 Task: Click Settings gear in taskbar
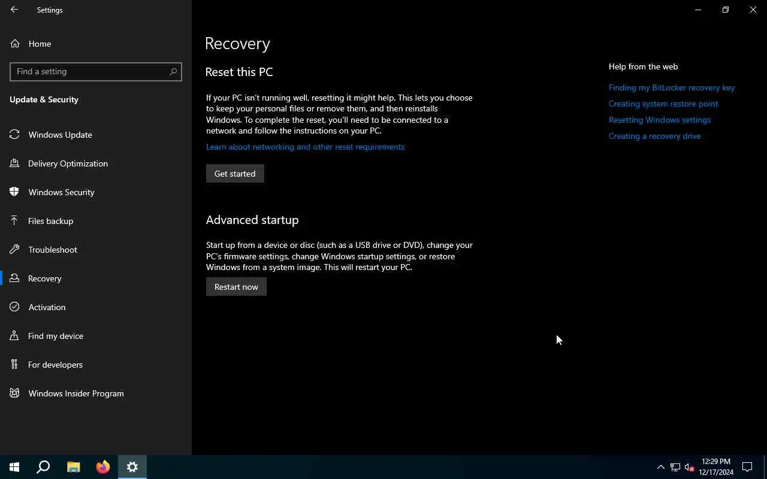point(132,467)
